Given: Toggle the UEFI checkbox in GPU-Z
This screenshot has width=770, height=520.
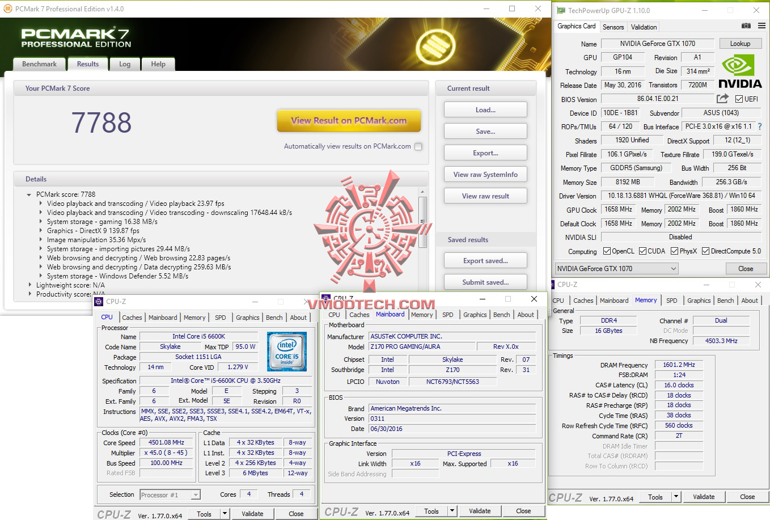Looking at the screenshot, I should [x=738, y=99].
